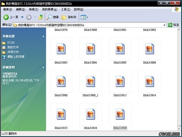Screen dimensions: 182x137
Task: Click the scrollbar up arrow
Action: click(x=179, y=29)
